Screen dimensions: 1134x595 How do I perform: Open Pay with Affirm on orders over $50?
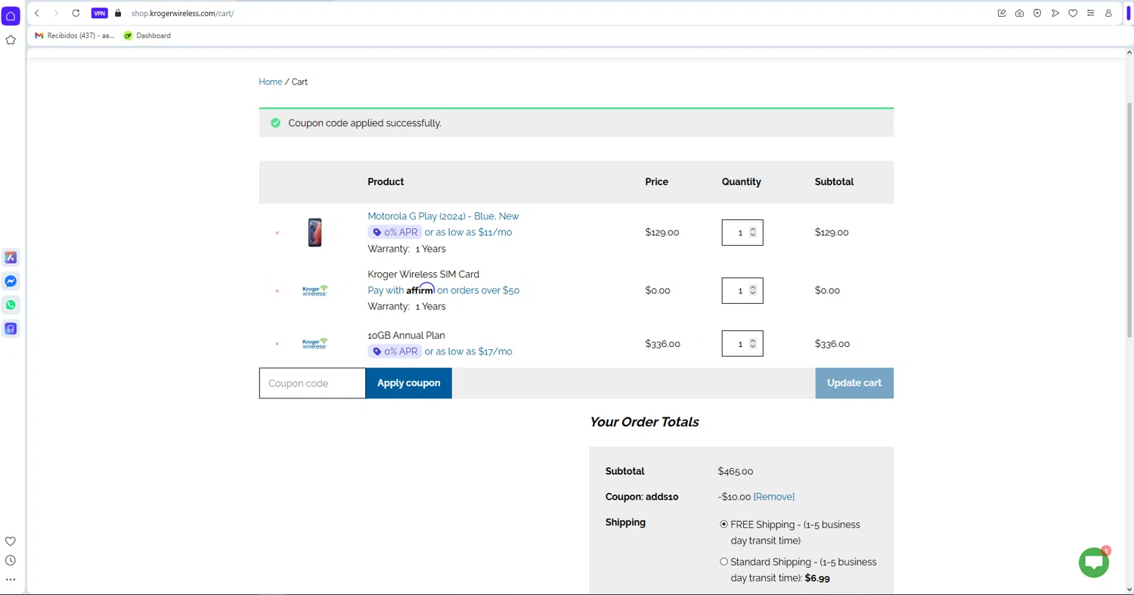443,290
